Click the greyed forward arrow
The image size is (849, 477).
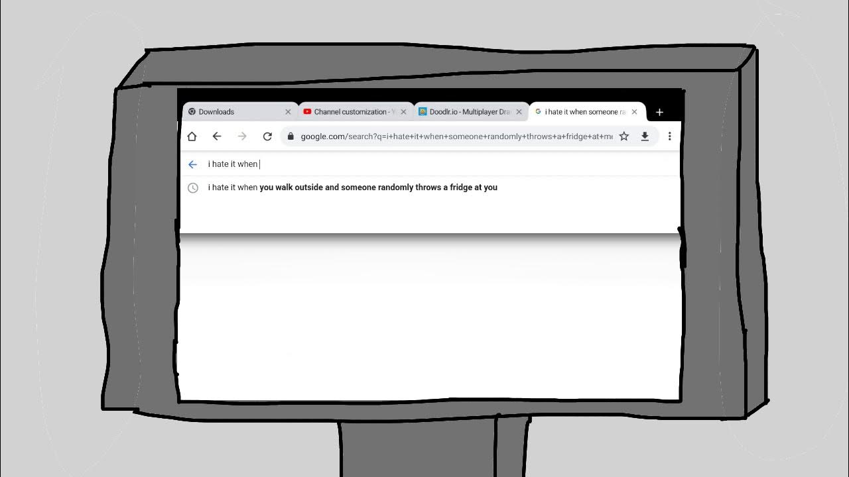tap(242, 136)
